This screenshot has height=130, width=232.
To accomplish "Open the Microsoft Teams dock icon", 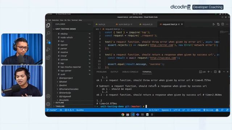I will click(x=138, y=114).
